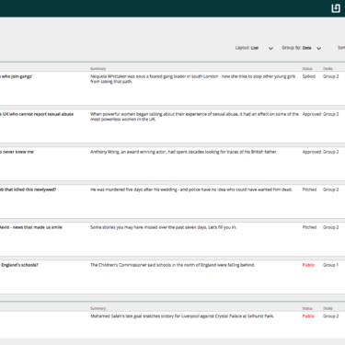
Task: Select the murdered after wedding summary
Action: (191, 190)
